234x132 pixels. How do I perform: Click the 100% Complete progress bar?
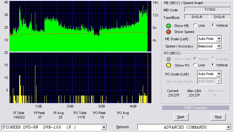point(196,108)
